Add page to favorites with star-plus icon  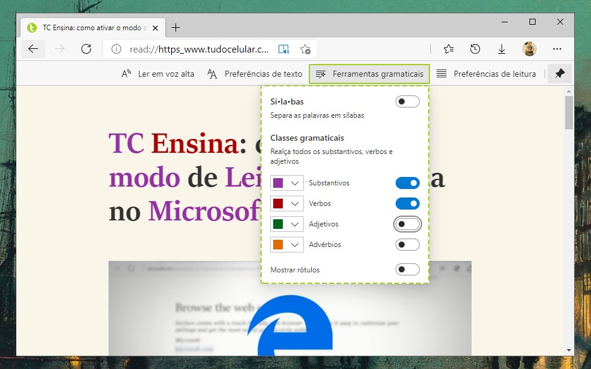305,49
